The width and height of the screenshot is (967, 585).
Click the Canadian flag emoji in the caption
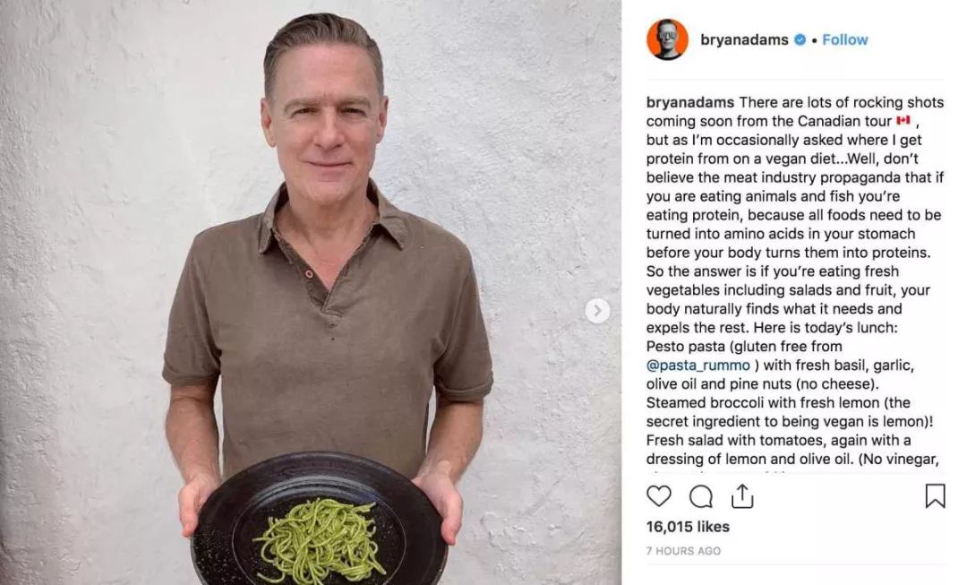pos(903,120)
